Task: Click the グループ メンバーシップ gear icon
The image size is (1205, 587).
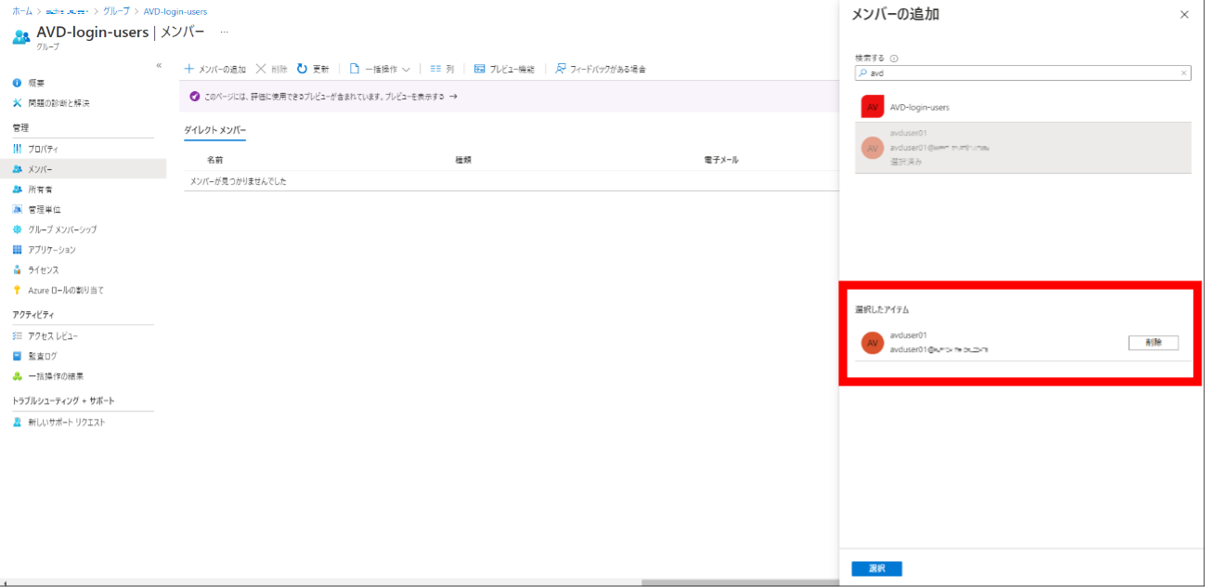Action: click(17, 229)
